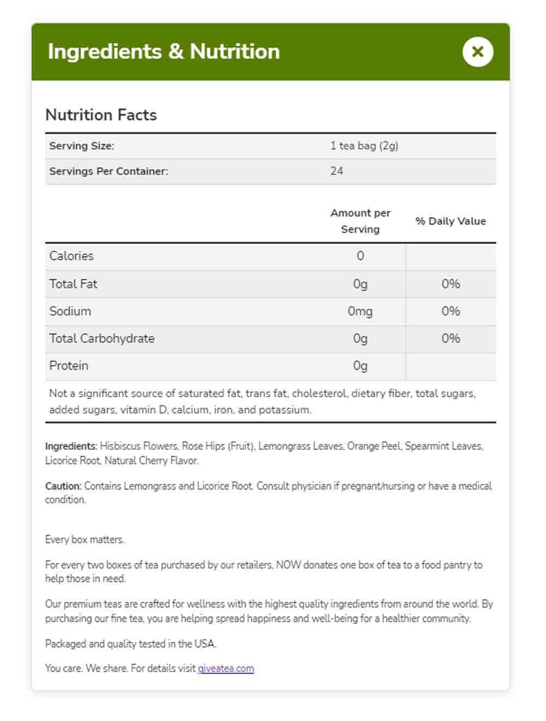Viewport: 546px width, 721px height.
Task: Select the Total Fat row label
Action: (73, 284)
